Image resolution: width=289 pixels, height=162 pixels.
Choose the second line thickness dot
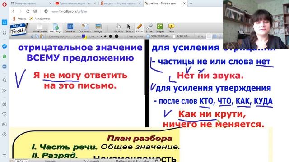click(101, 36)
